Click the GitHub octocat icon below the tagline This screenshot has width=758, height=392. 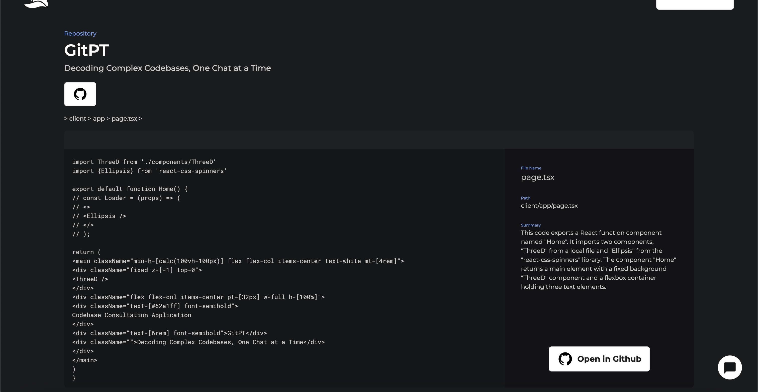pos(80,94)
